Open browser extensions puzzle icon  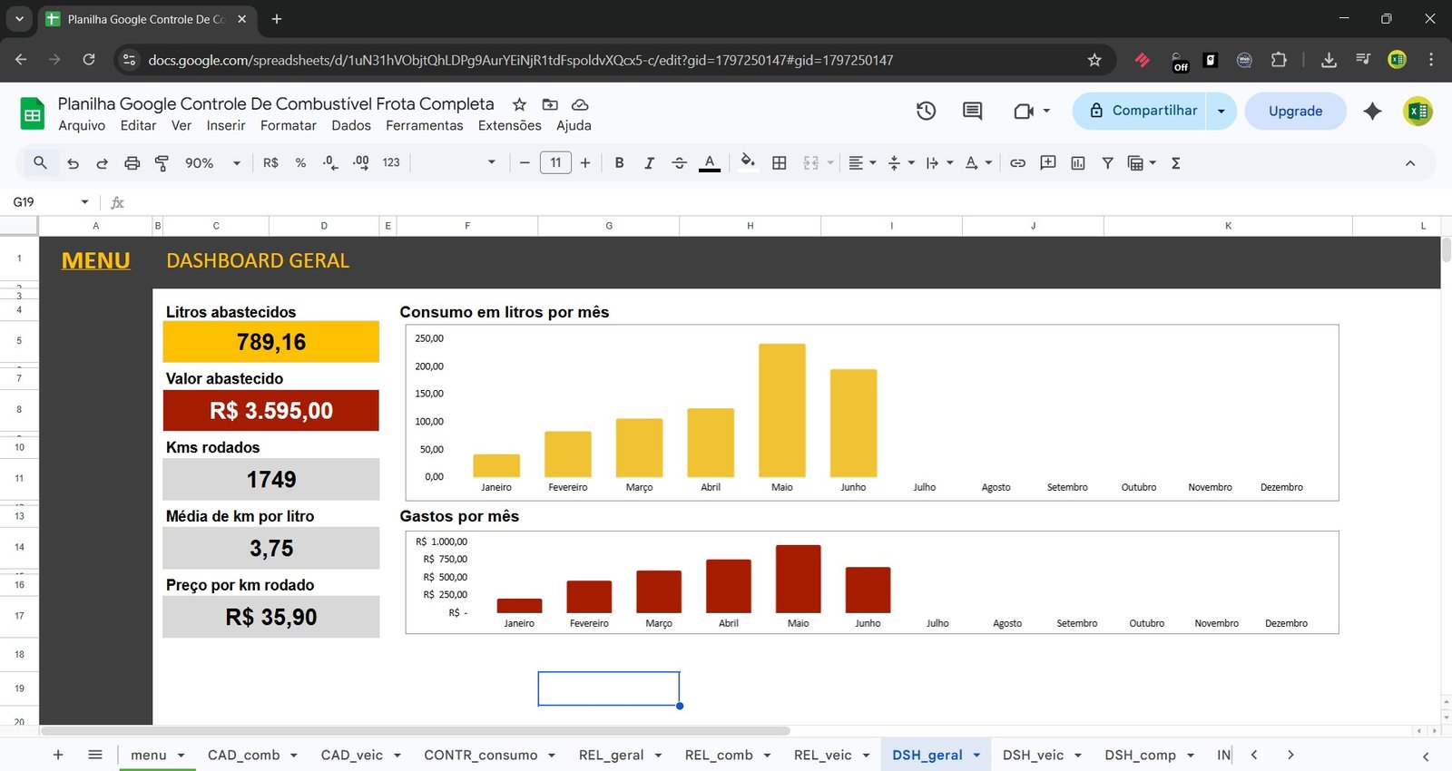click(1279, 60)
